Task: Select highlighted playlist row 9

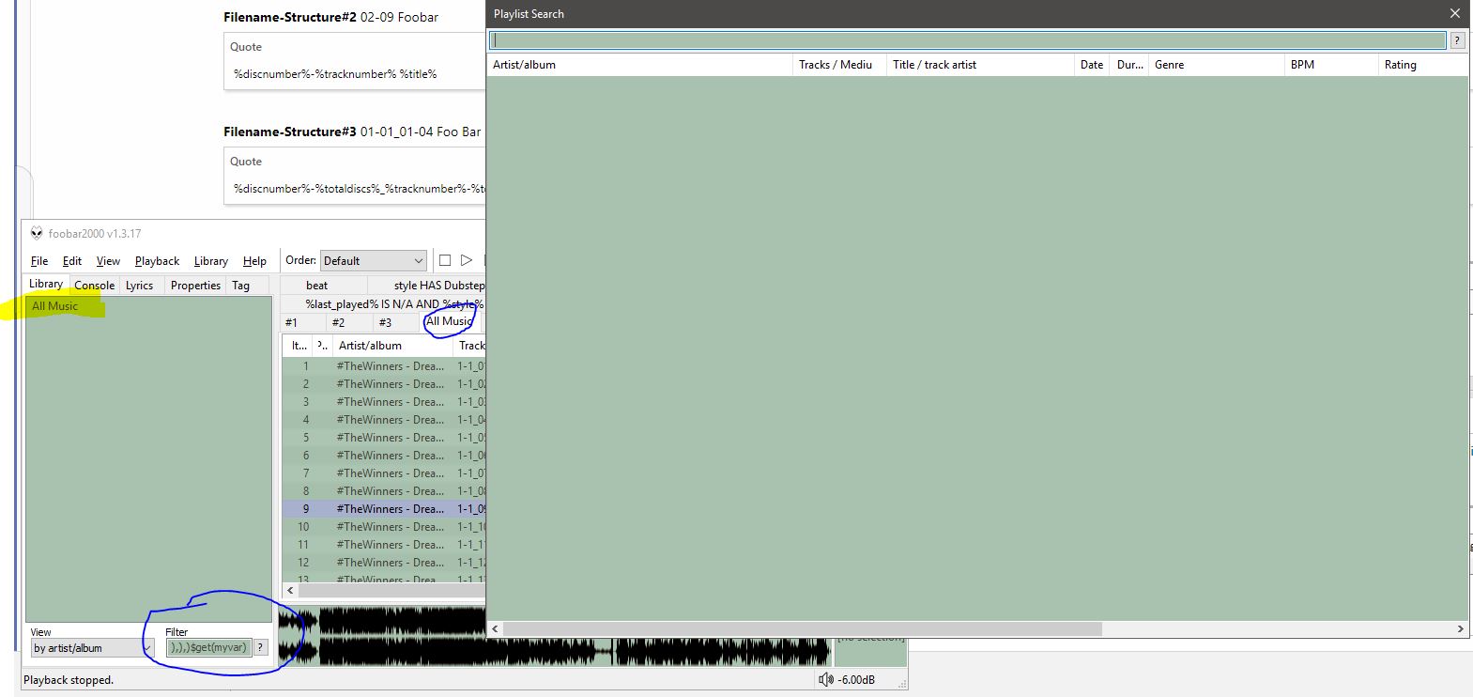Action: pos(384,509)
